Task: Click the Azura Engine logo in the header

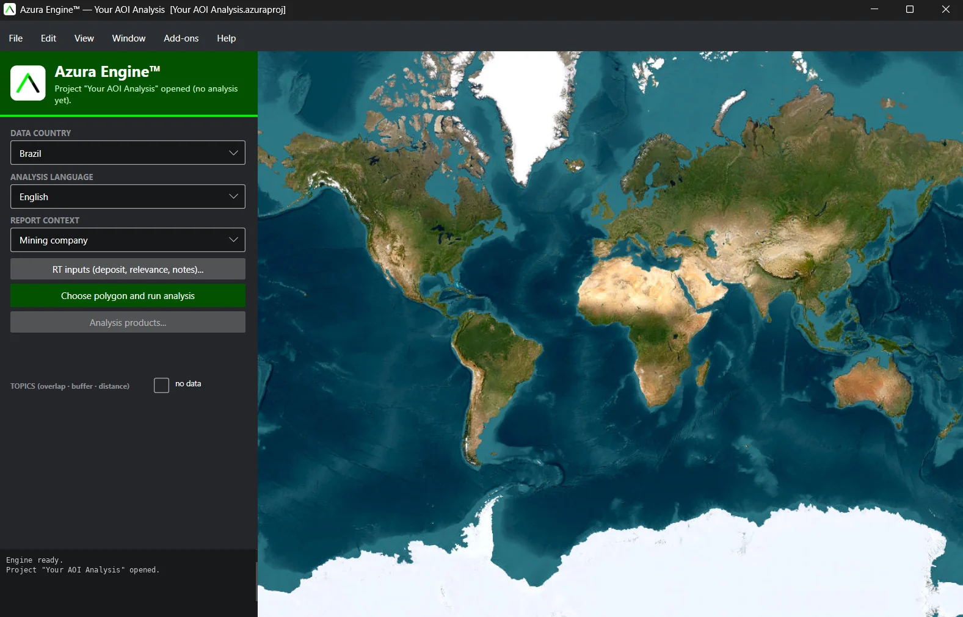Action: (x=28, y=83)
